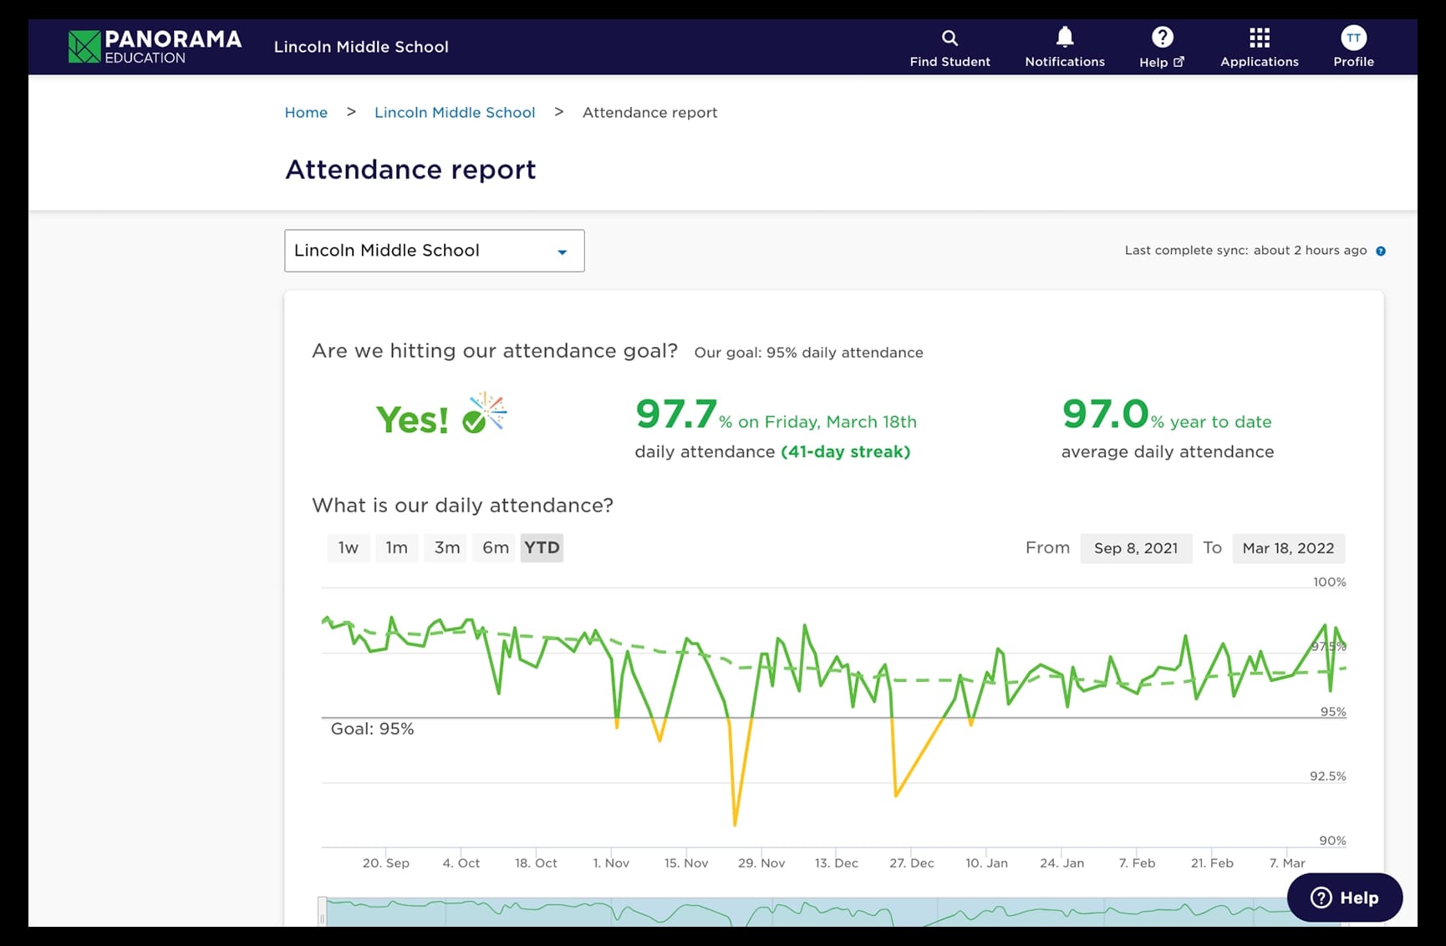Viewport: 1446px width, 946px height.
Task: Select the YTD time range
Action: pos(542,547)
